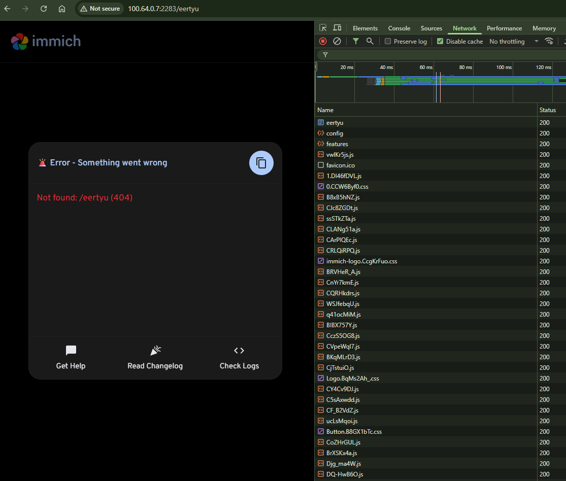Click Check Logs button

pyautogui.click(x=239, y=358)
